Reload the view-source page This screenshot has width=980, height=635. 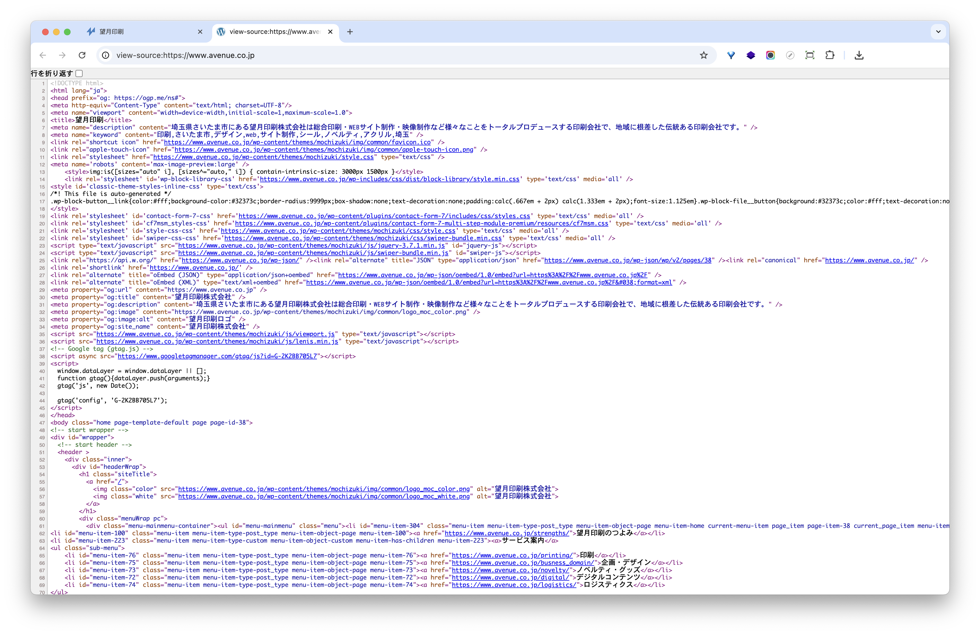coord(82,55)
